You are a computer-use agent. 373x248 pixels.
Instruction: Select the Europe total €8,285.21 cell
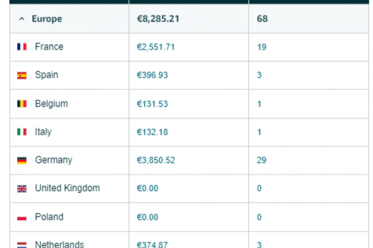click(x=159, y=19)
